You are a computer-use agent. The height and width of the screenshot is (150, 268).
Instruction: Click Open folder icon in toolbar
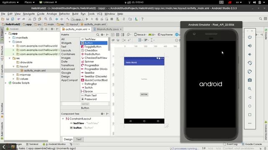coord(3,19)
